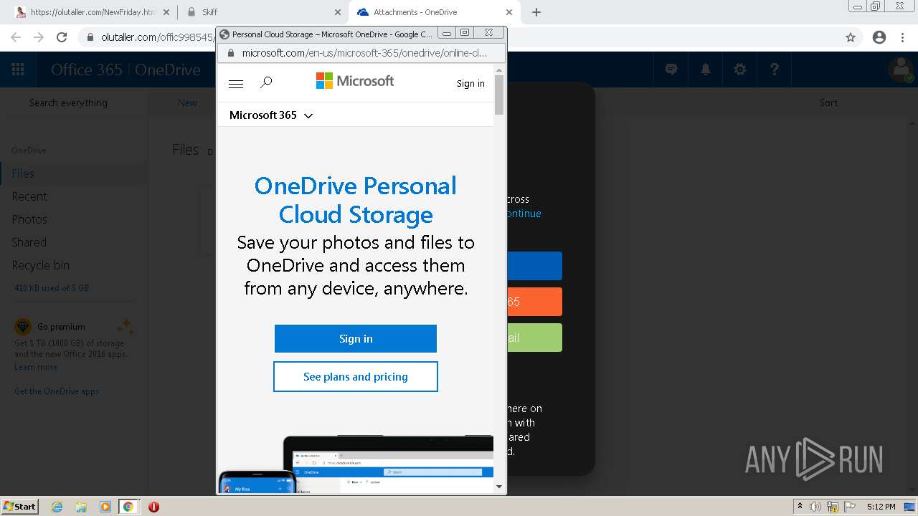The height and width of the screenshot is (516, 918).
Task: Open the chat feedback icon in Office header
Action: click(x=671, y=70)
